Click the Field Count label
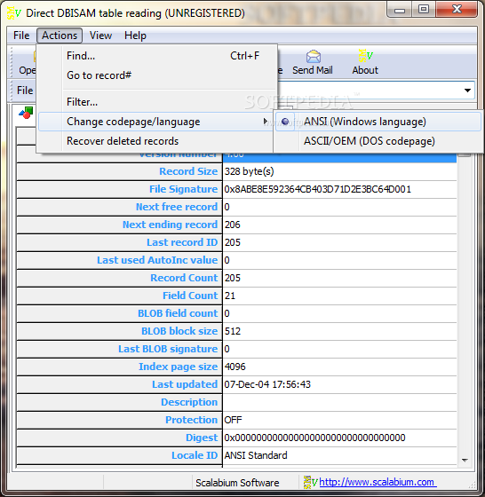 190,296
